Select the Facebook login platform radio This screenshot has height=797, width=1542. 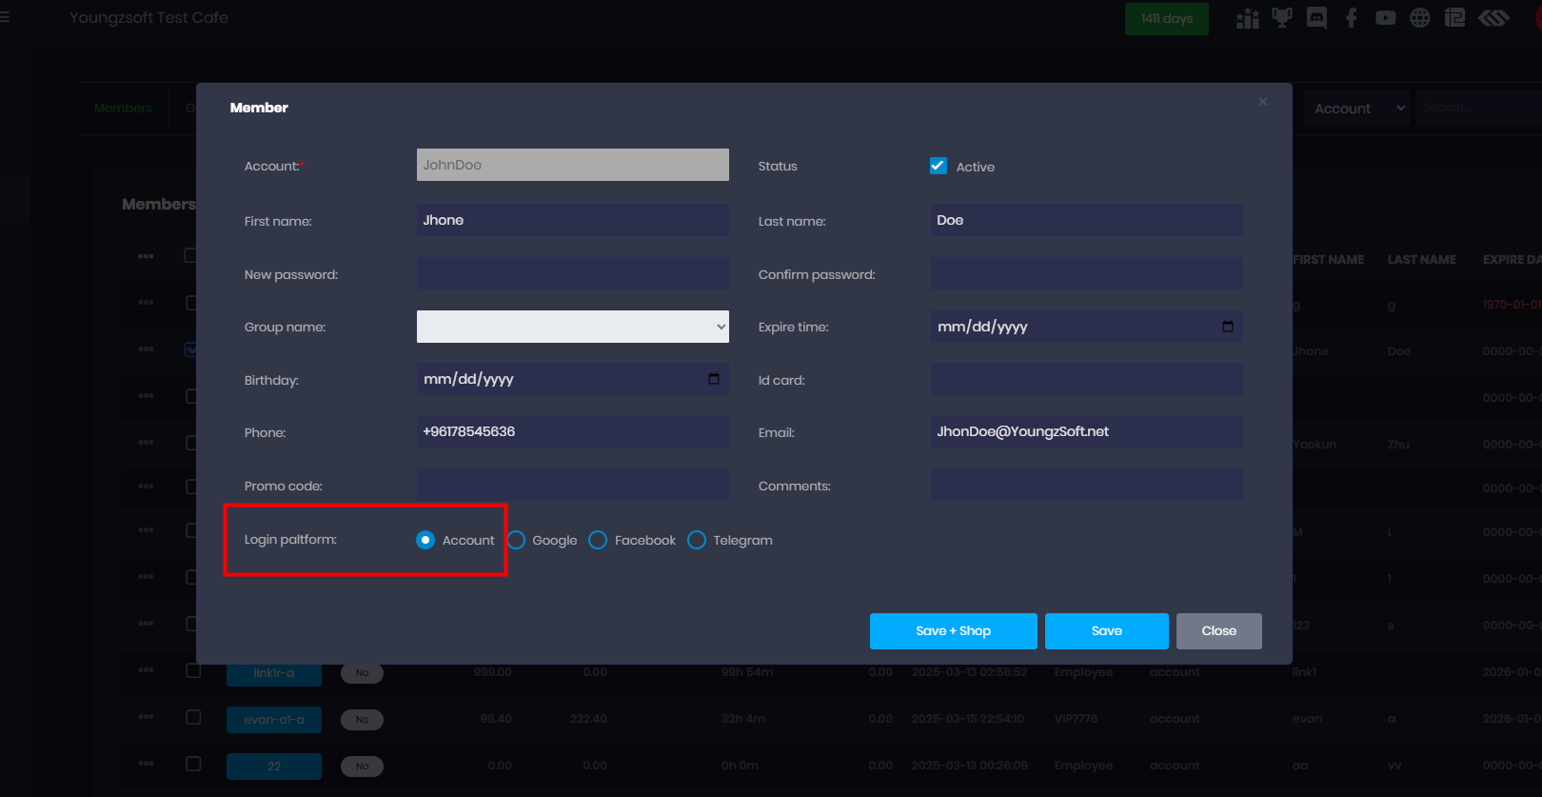598,540
